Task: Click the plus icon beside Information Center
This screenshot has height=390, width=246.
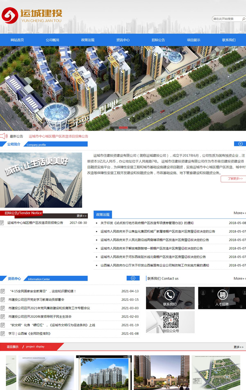Action: [133, 278]
